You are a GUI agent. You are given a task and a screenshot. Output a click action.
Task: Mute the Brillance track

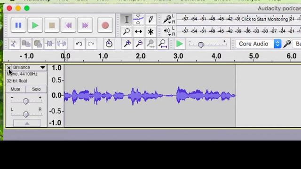click(16, 89)
